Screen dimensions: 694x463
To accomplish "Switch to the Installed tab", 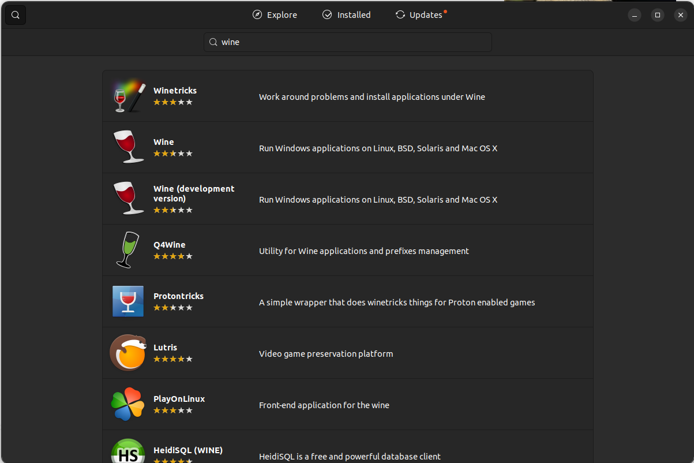I will click(x=346, y=15).
